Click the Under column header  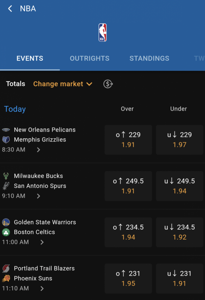point(178,109)
